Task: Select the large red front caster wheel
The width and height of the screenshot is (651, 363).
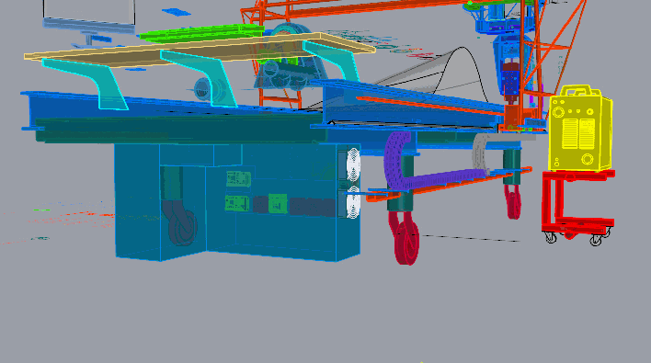Action: (x=405, y=239)
